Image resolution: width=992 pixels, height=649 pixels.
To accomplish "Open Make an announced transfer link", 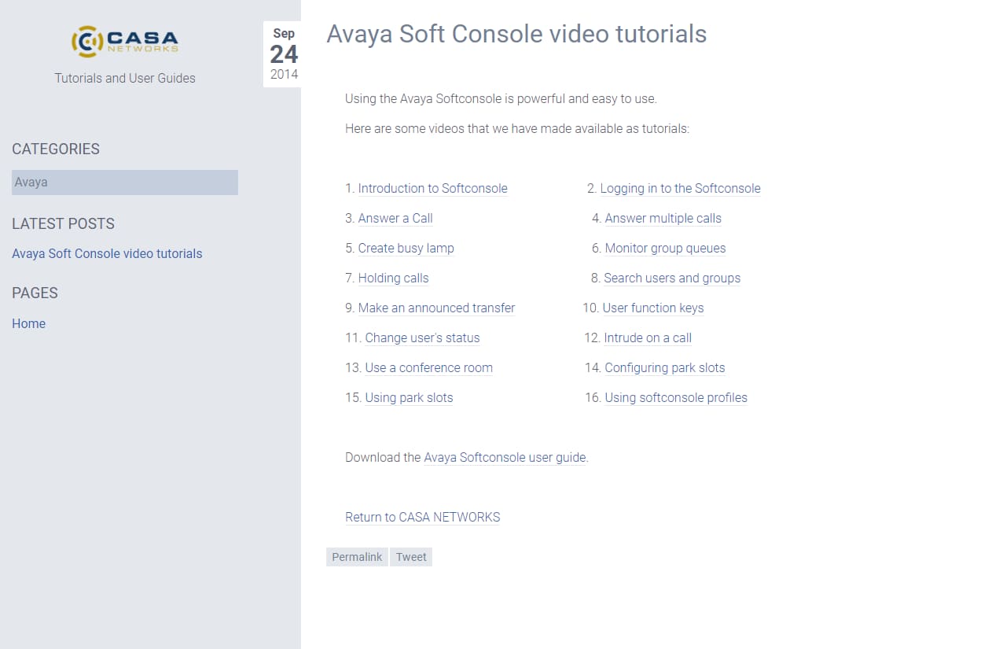I will click(436, 308).
